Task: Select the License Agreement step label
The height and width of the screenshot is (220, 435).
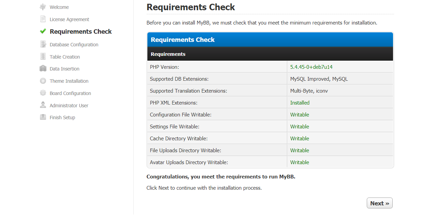Action: tap(69, 19)
